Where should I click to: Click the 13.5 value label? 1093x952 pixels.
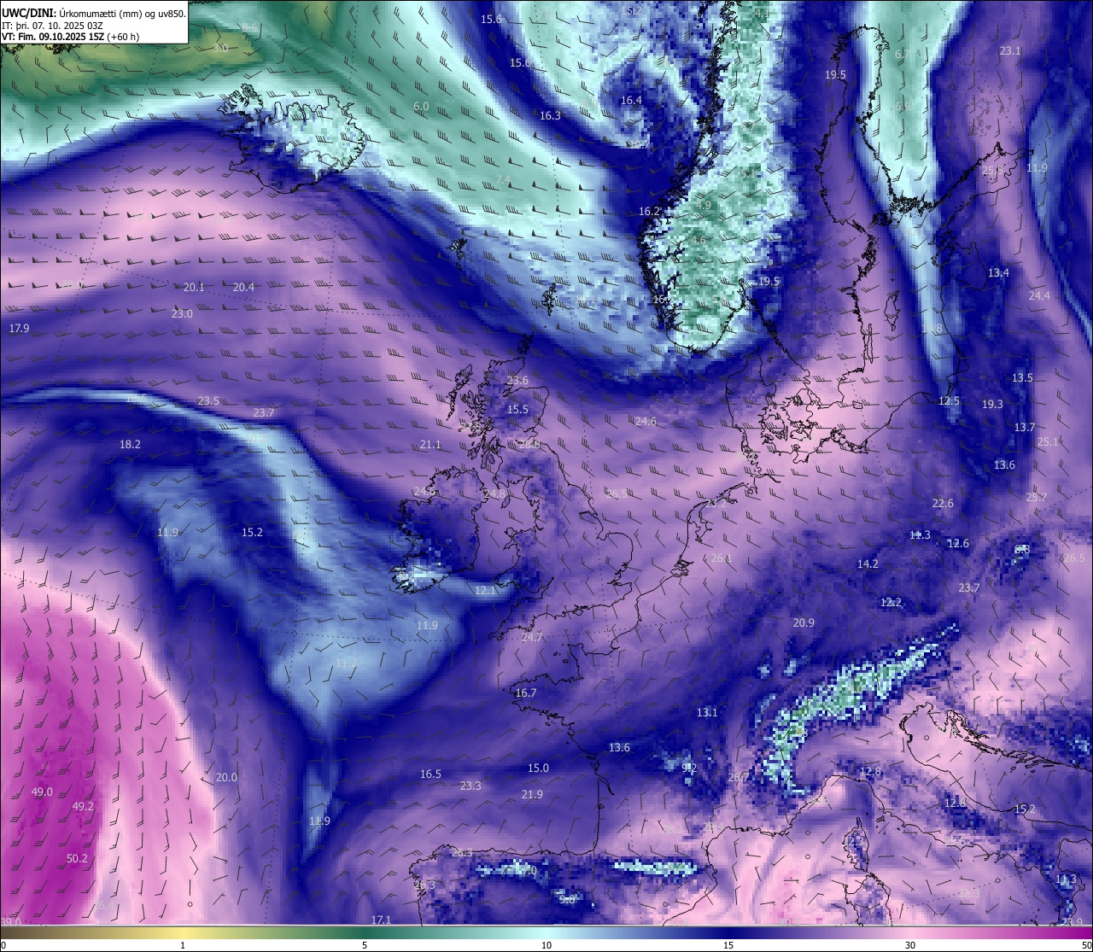1022,377
